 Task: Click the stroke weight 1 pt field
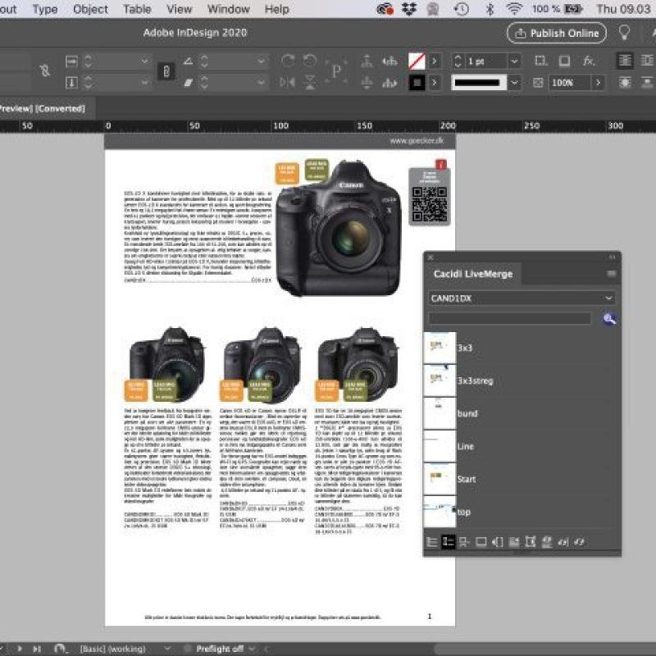click(486, 61)
